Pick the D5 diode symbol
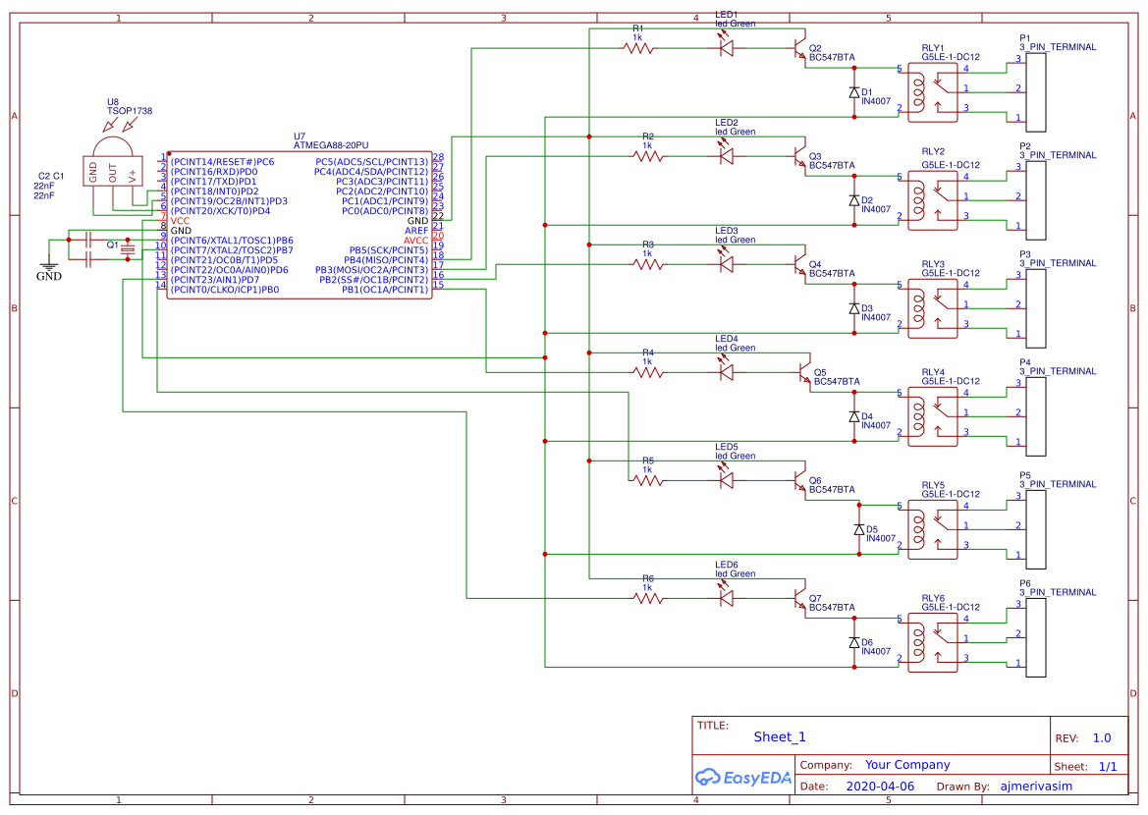1148x815 pixels. 859,529
